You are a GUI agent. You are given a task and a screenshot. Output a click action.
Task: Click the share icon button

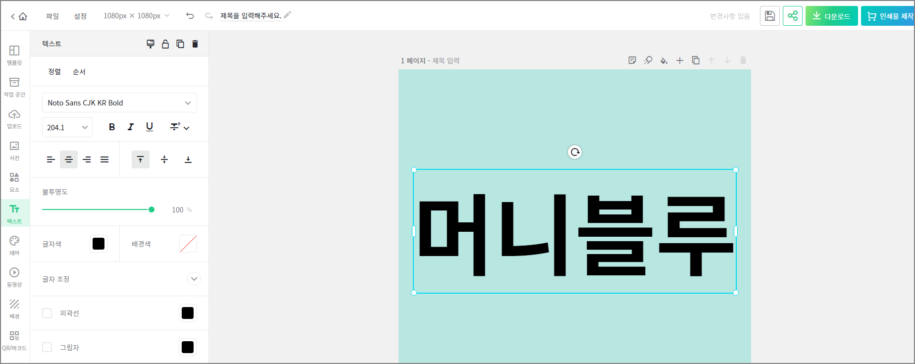click(793, 16)
